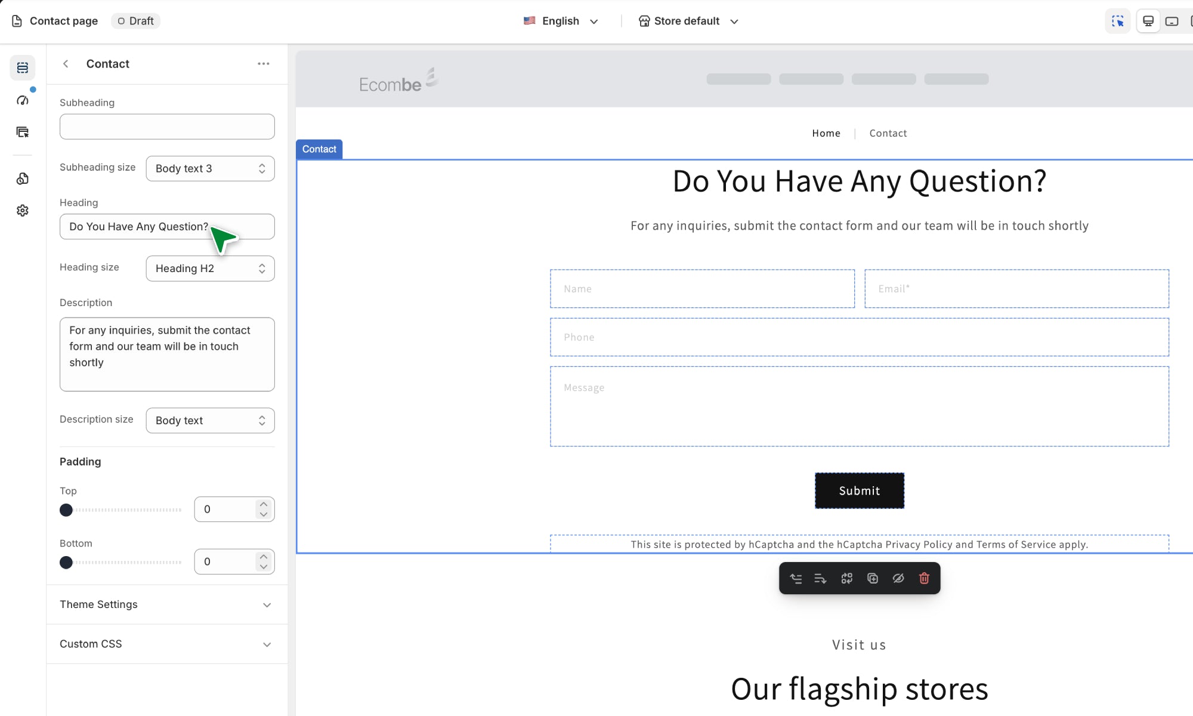Click into the Subheading text field
Viewport: 1193px width, 716px height.
coord(166,126)
